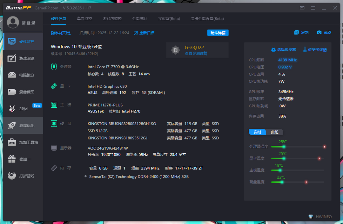Viewport: 343px width, 224px height.
Task: Launch 2哈ai Beta feature
Action: point(23,109)
